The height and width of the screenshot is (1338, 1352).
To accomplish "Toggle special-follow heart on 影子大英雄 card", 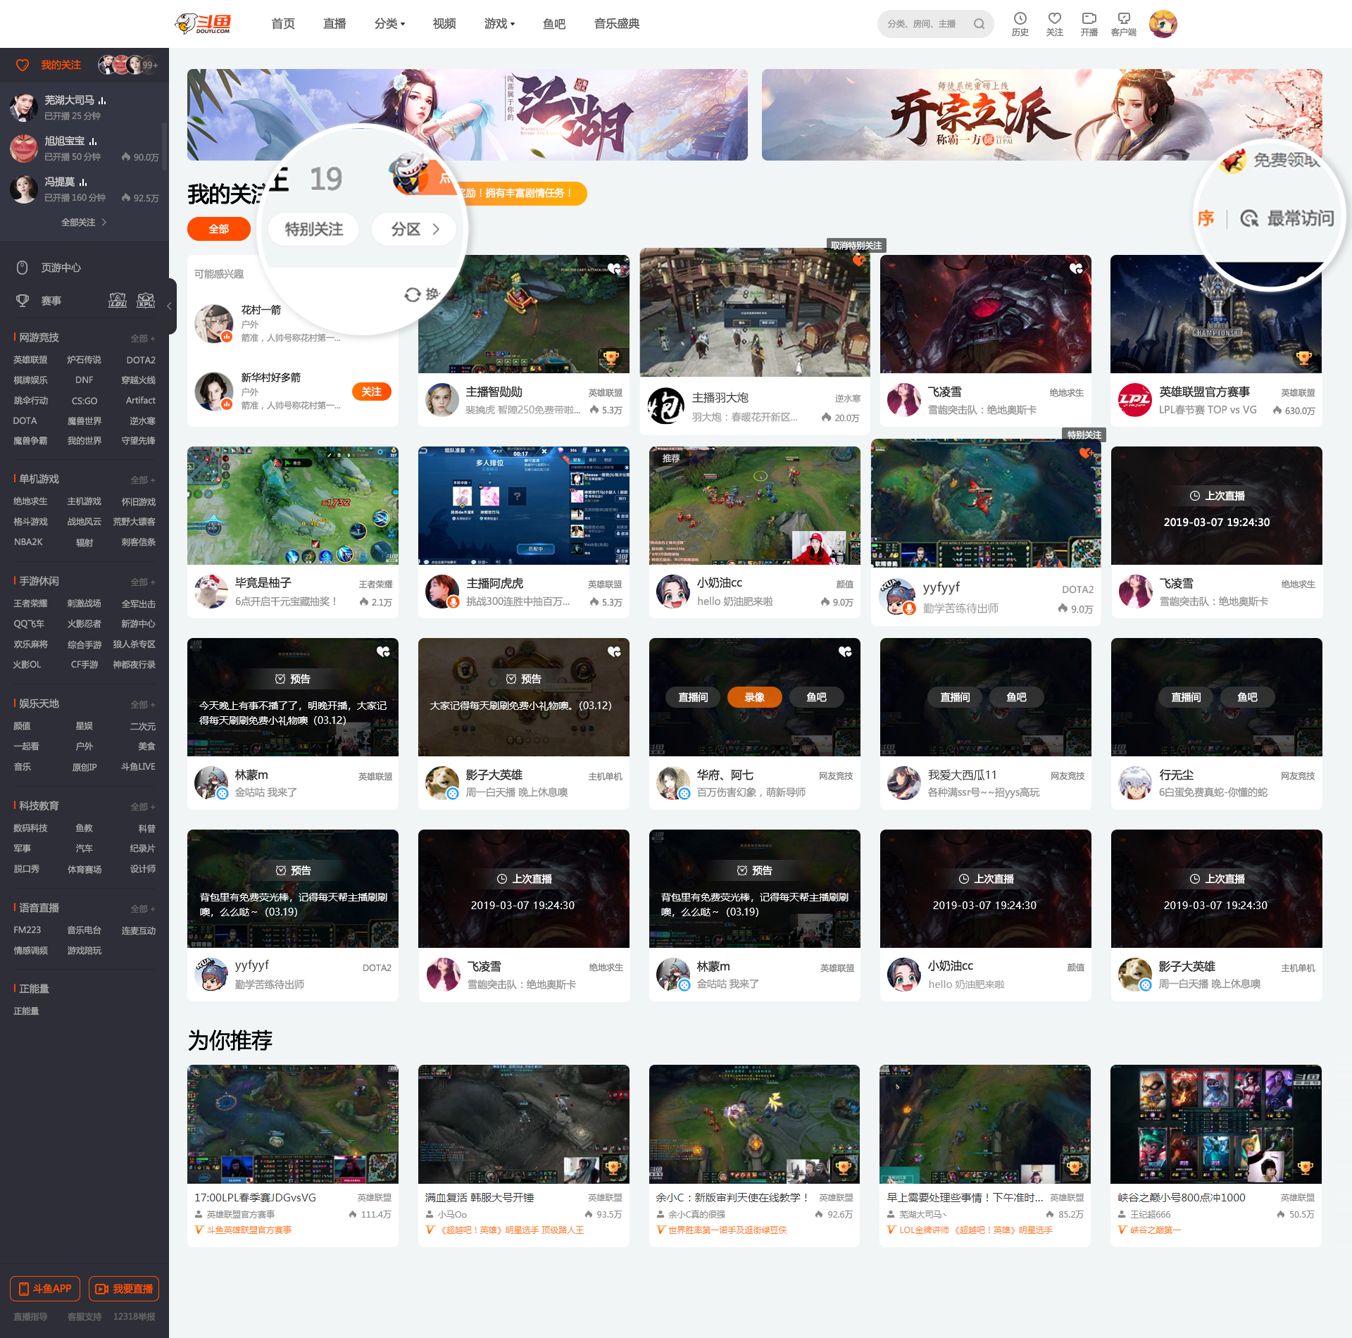I will tap(614, 651).
